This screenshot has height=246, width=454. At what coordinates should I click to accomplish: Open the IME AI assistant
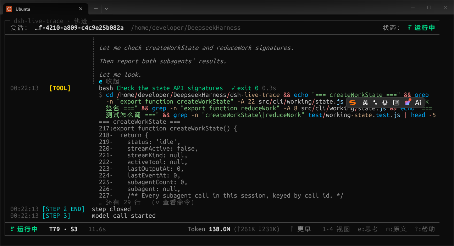418,102
